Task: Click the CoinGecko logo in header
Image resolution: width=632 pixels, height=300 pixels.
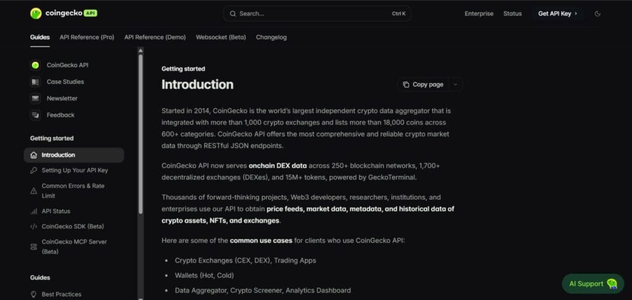Action: coord(64,13)
